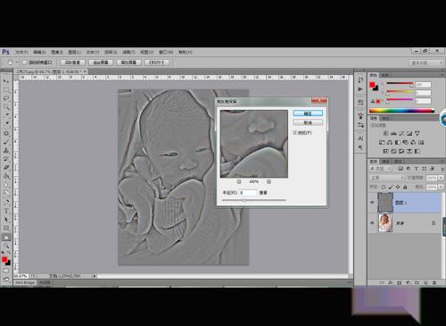Image resolution: width=446 pixels, height=326 pixels.
Task: Click the Radius value input field
Action: 248,193
